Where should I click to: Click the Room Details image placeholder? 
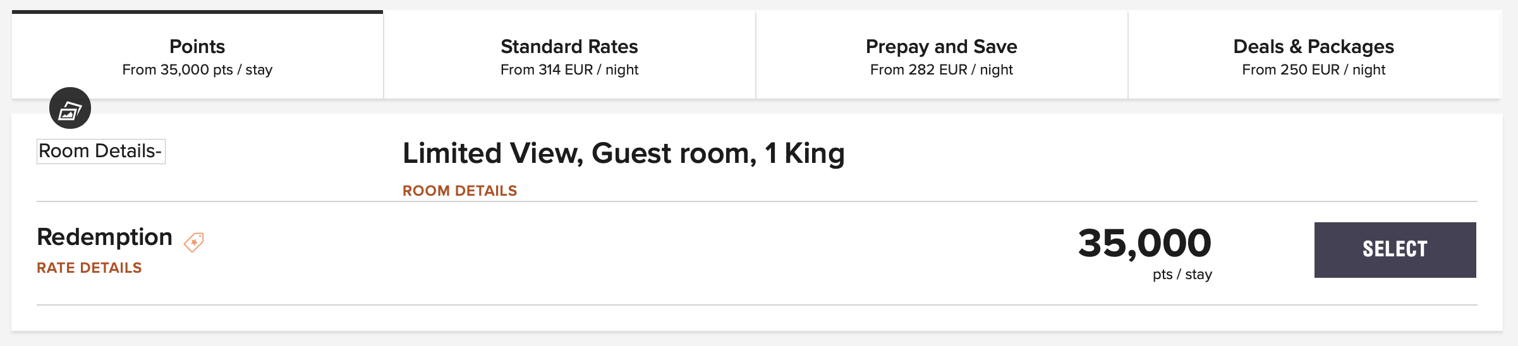[x=101, y=152]
